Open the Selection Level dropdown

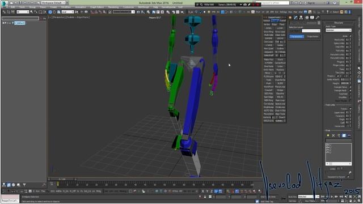click(311, 31)
